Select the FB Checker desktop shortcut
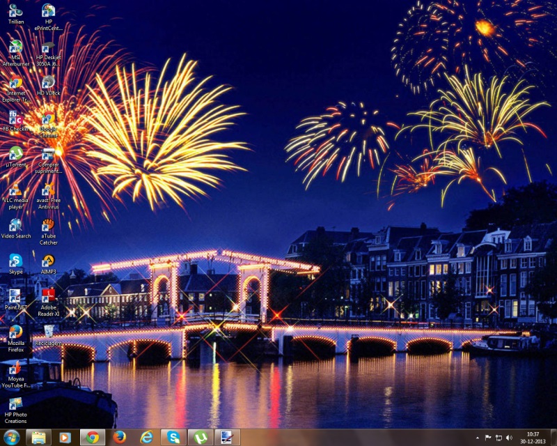The width and height of the screenshot is (557, 446). pyautogui.click(x=15, y=119)
